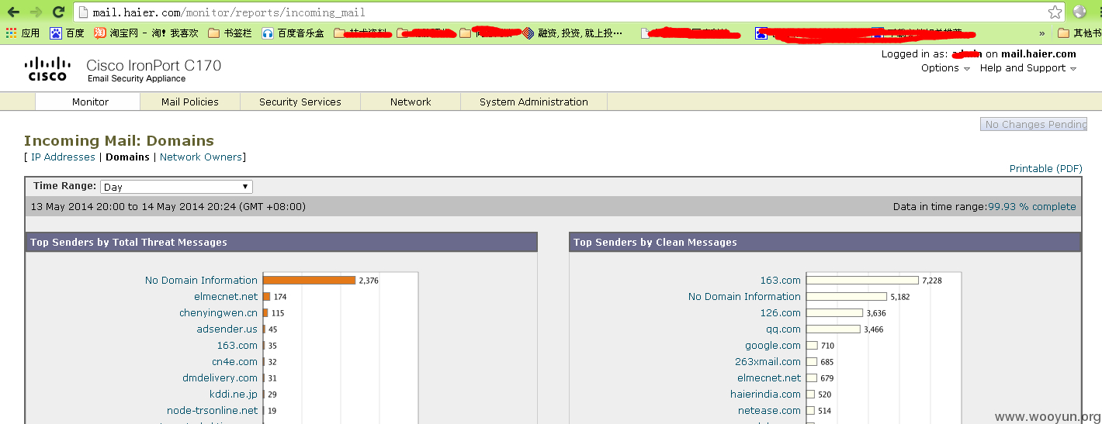This screenshot has width=1102, height=424.
Task: Open No Domain Information in Threat list
Action: pos(201,280)
